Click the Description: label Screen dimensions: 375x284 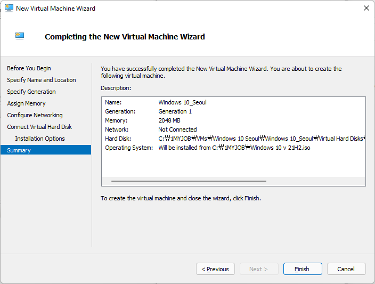(116, 88)
